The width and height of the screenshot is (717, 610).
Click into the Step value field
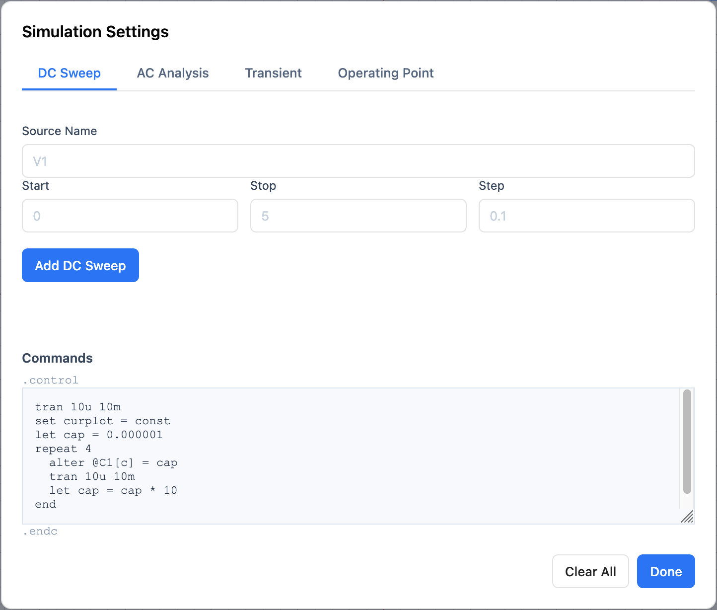click(587, 216)
